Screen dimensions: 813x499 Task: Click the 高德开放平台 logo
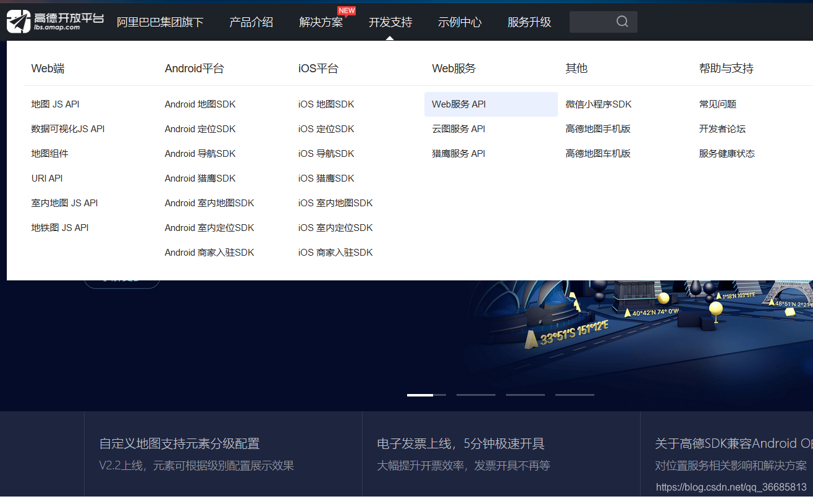[x=55, y=22]
